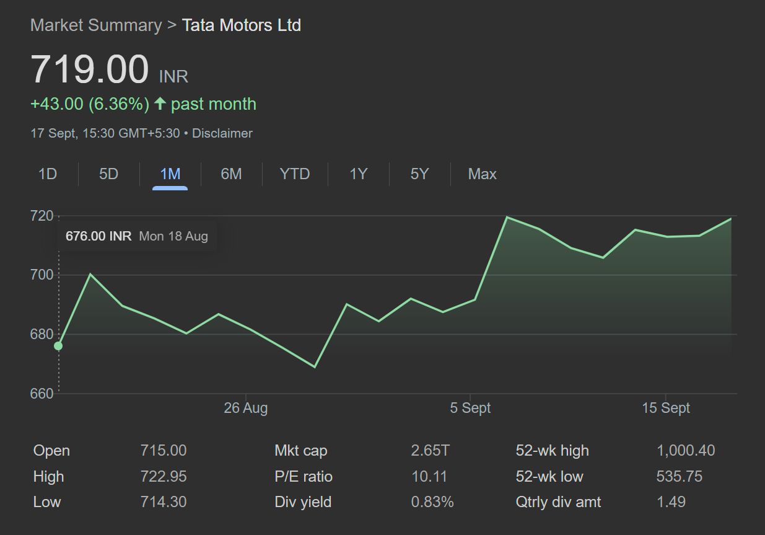Open the Market Summary breadcrumb link
The image size is (765, 535).
click(95, 25)
